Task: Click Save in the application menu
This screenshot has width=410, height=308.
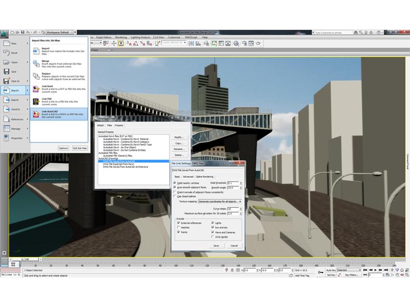Action: coord(14,71)
